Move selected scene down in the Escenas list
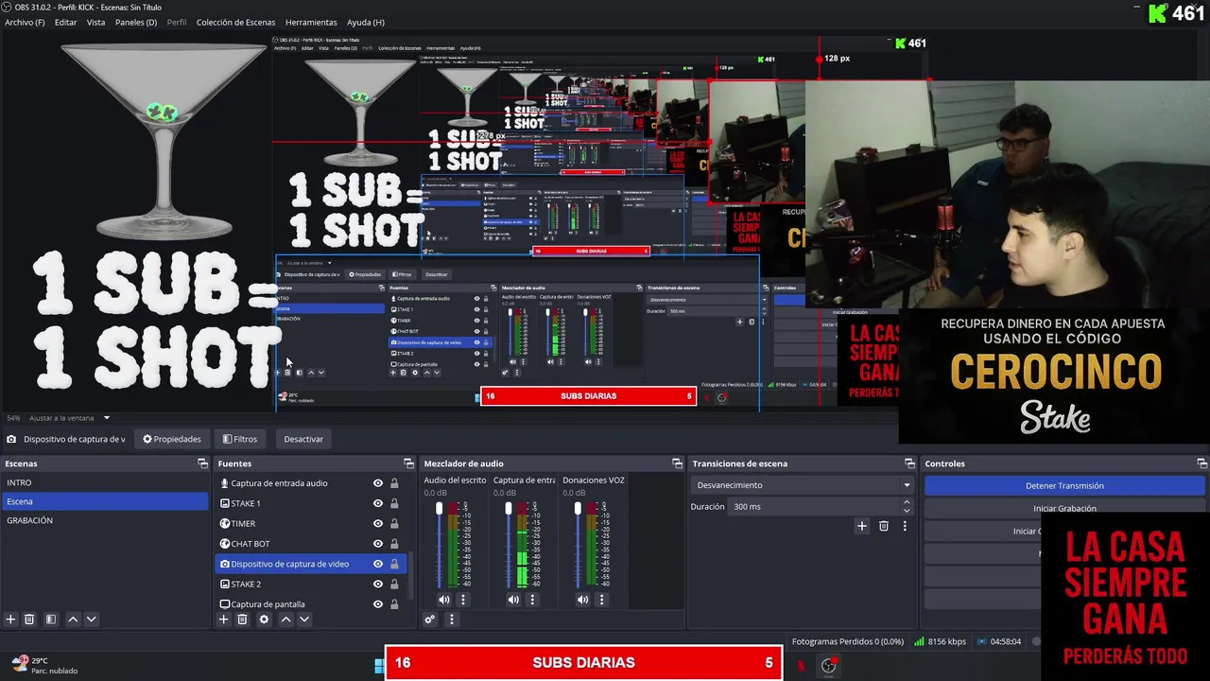 (91, 620)
